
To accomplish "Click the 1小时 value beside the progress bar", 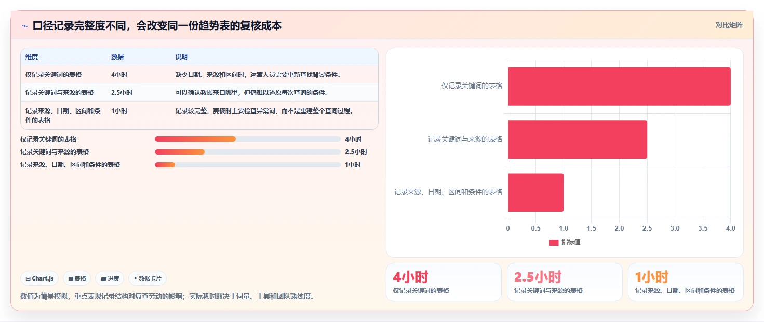I will (353, 165).
